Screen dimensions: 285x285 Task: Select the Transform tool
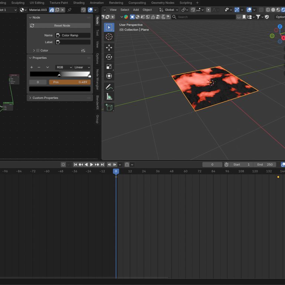(109, 76)
